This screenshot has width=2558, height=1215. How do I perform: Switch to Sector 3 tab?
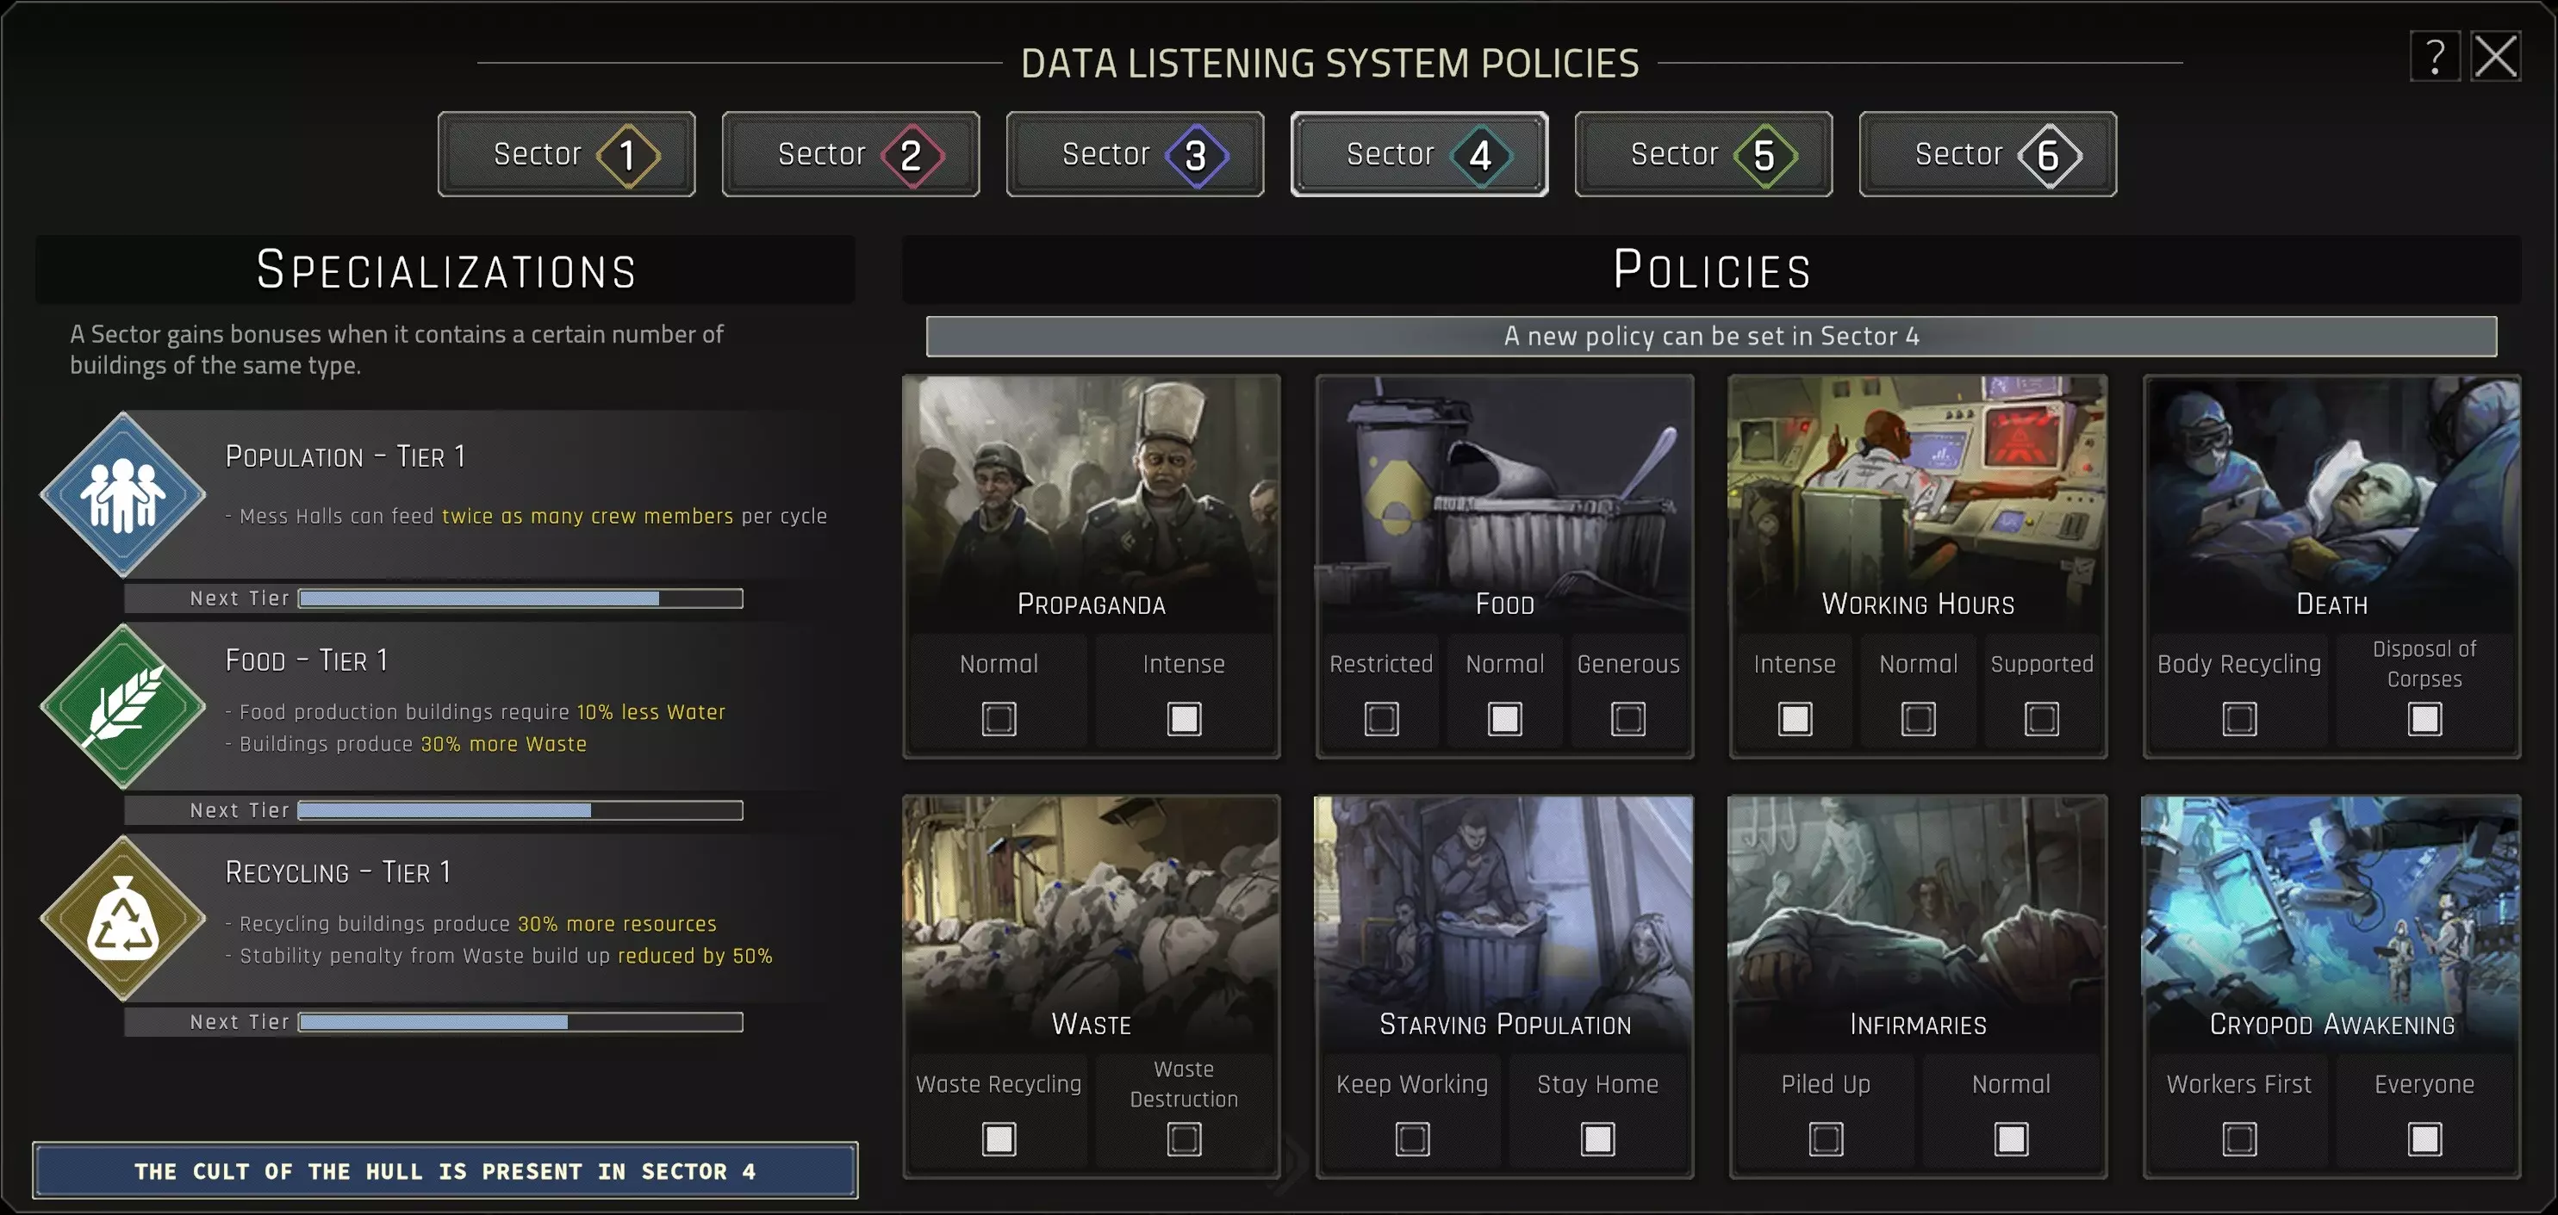pos(1134,154)
